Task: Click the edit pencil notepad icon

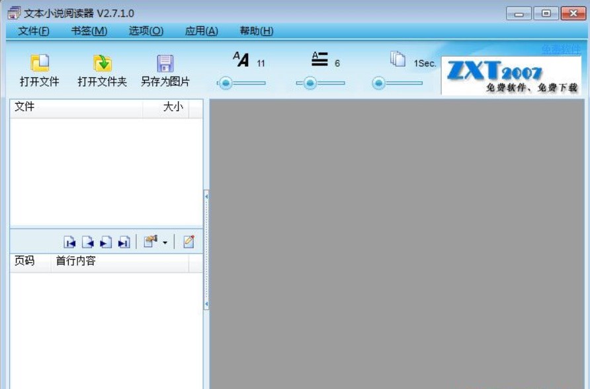Action: point(189,242)
